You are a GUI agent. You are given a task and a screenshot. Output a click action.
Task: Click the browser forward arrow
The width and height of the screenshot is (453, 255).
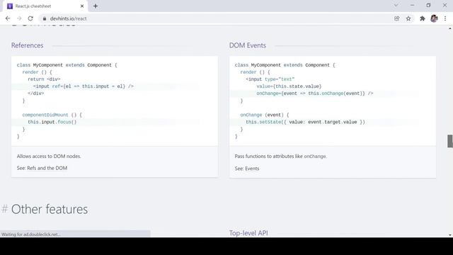coord(19,18)
